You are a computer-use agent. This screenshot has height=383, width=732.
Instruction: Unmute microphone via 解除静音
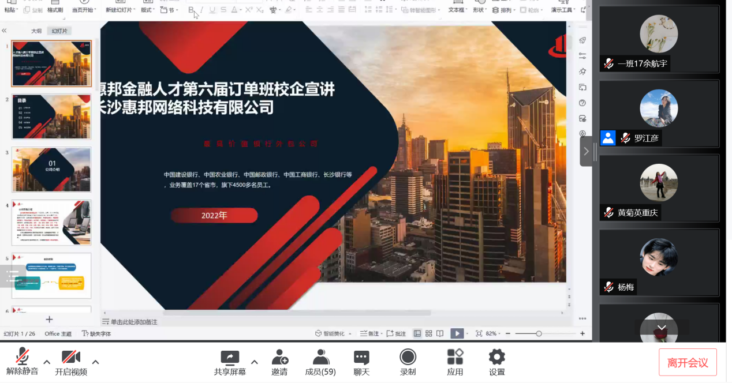click(x=23, y=358)
